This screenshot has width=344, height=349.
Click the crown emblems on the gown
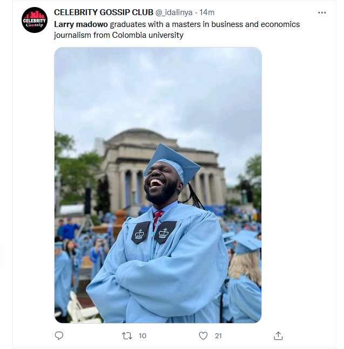pyautogui.click(x=153, y=233)
